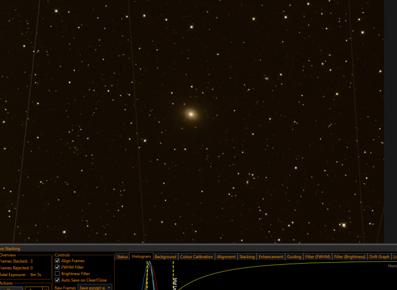The width and height of the screenshot is (397, 290).
Task: Click the galaxy core in the preview
Action: 191,114
